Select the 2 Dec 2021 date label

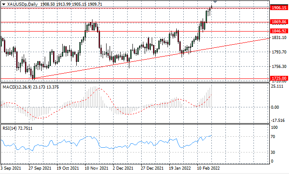click(123, 168)
